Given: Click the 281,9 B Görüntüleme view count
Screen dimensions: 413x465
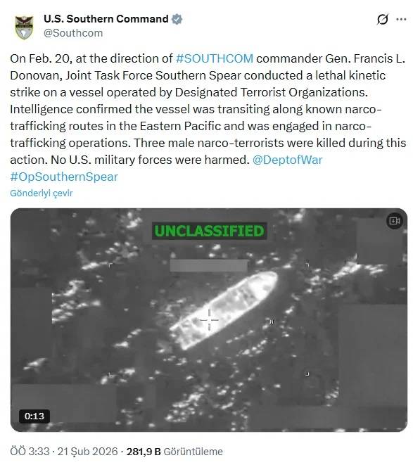Looking at the screenshot, I should click(174, 452).
